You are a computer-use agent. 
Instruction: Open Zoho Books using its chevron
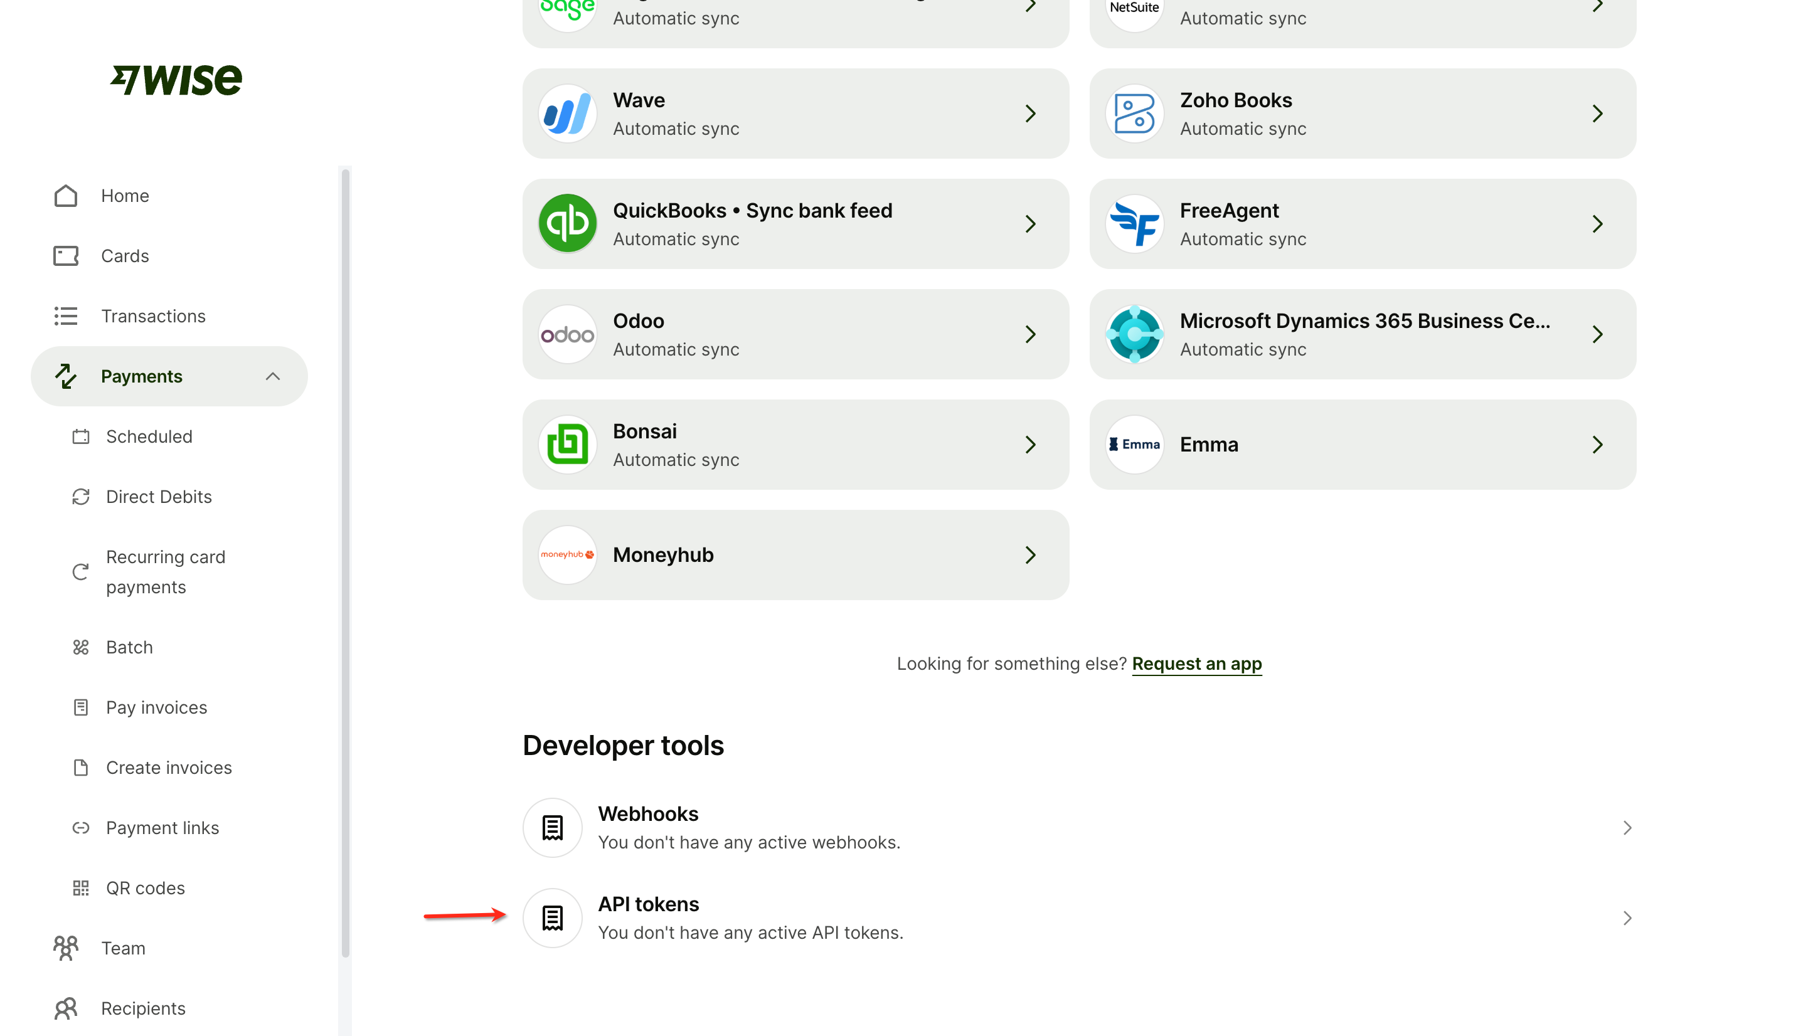(x=1597, y=113)
